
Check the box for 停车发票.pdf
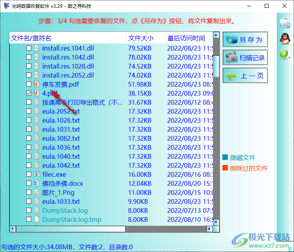click(29, 84)
